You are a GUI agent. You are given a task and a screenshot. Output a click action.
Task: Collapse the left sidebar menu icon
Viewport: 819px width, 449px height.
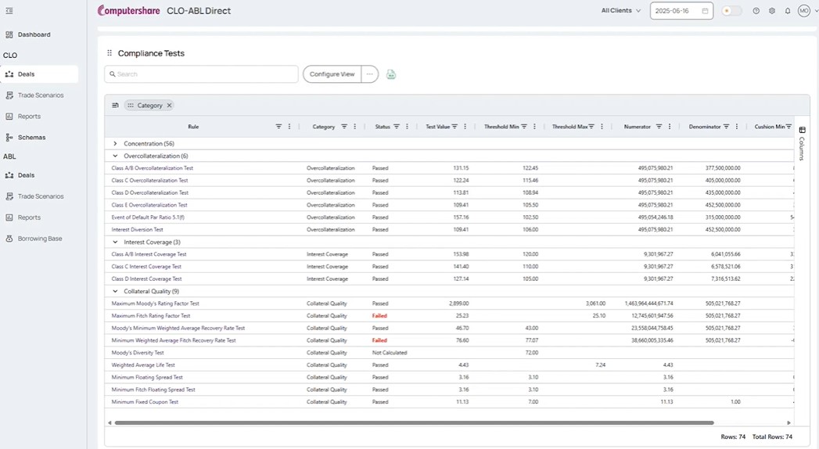9,11
